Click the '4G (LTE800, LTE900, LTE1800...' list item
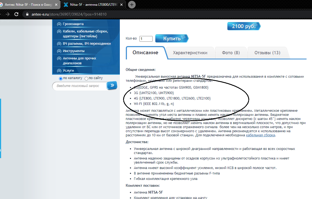 [172, 98]
